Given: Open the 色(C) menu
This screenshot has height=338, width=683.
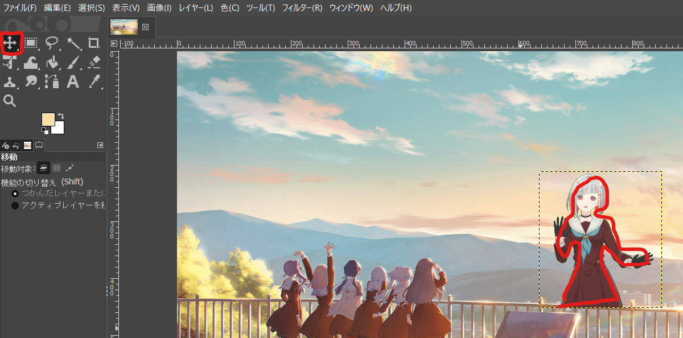Looking at the screenshot, I should 230,8.
